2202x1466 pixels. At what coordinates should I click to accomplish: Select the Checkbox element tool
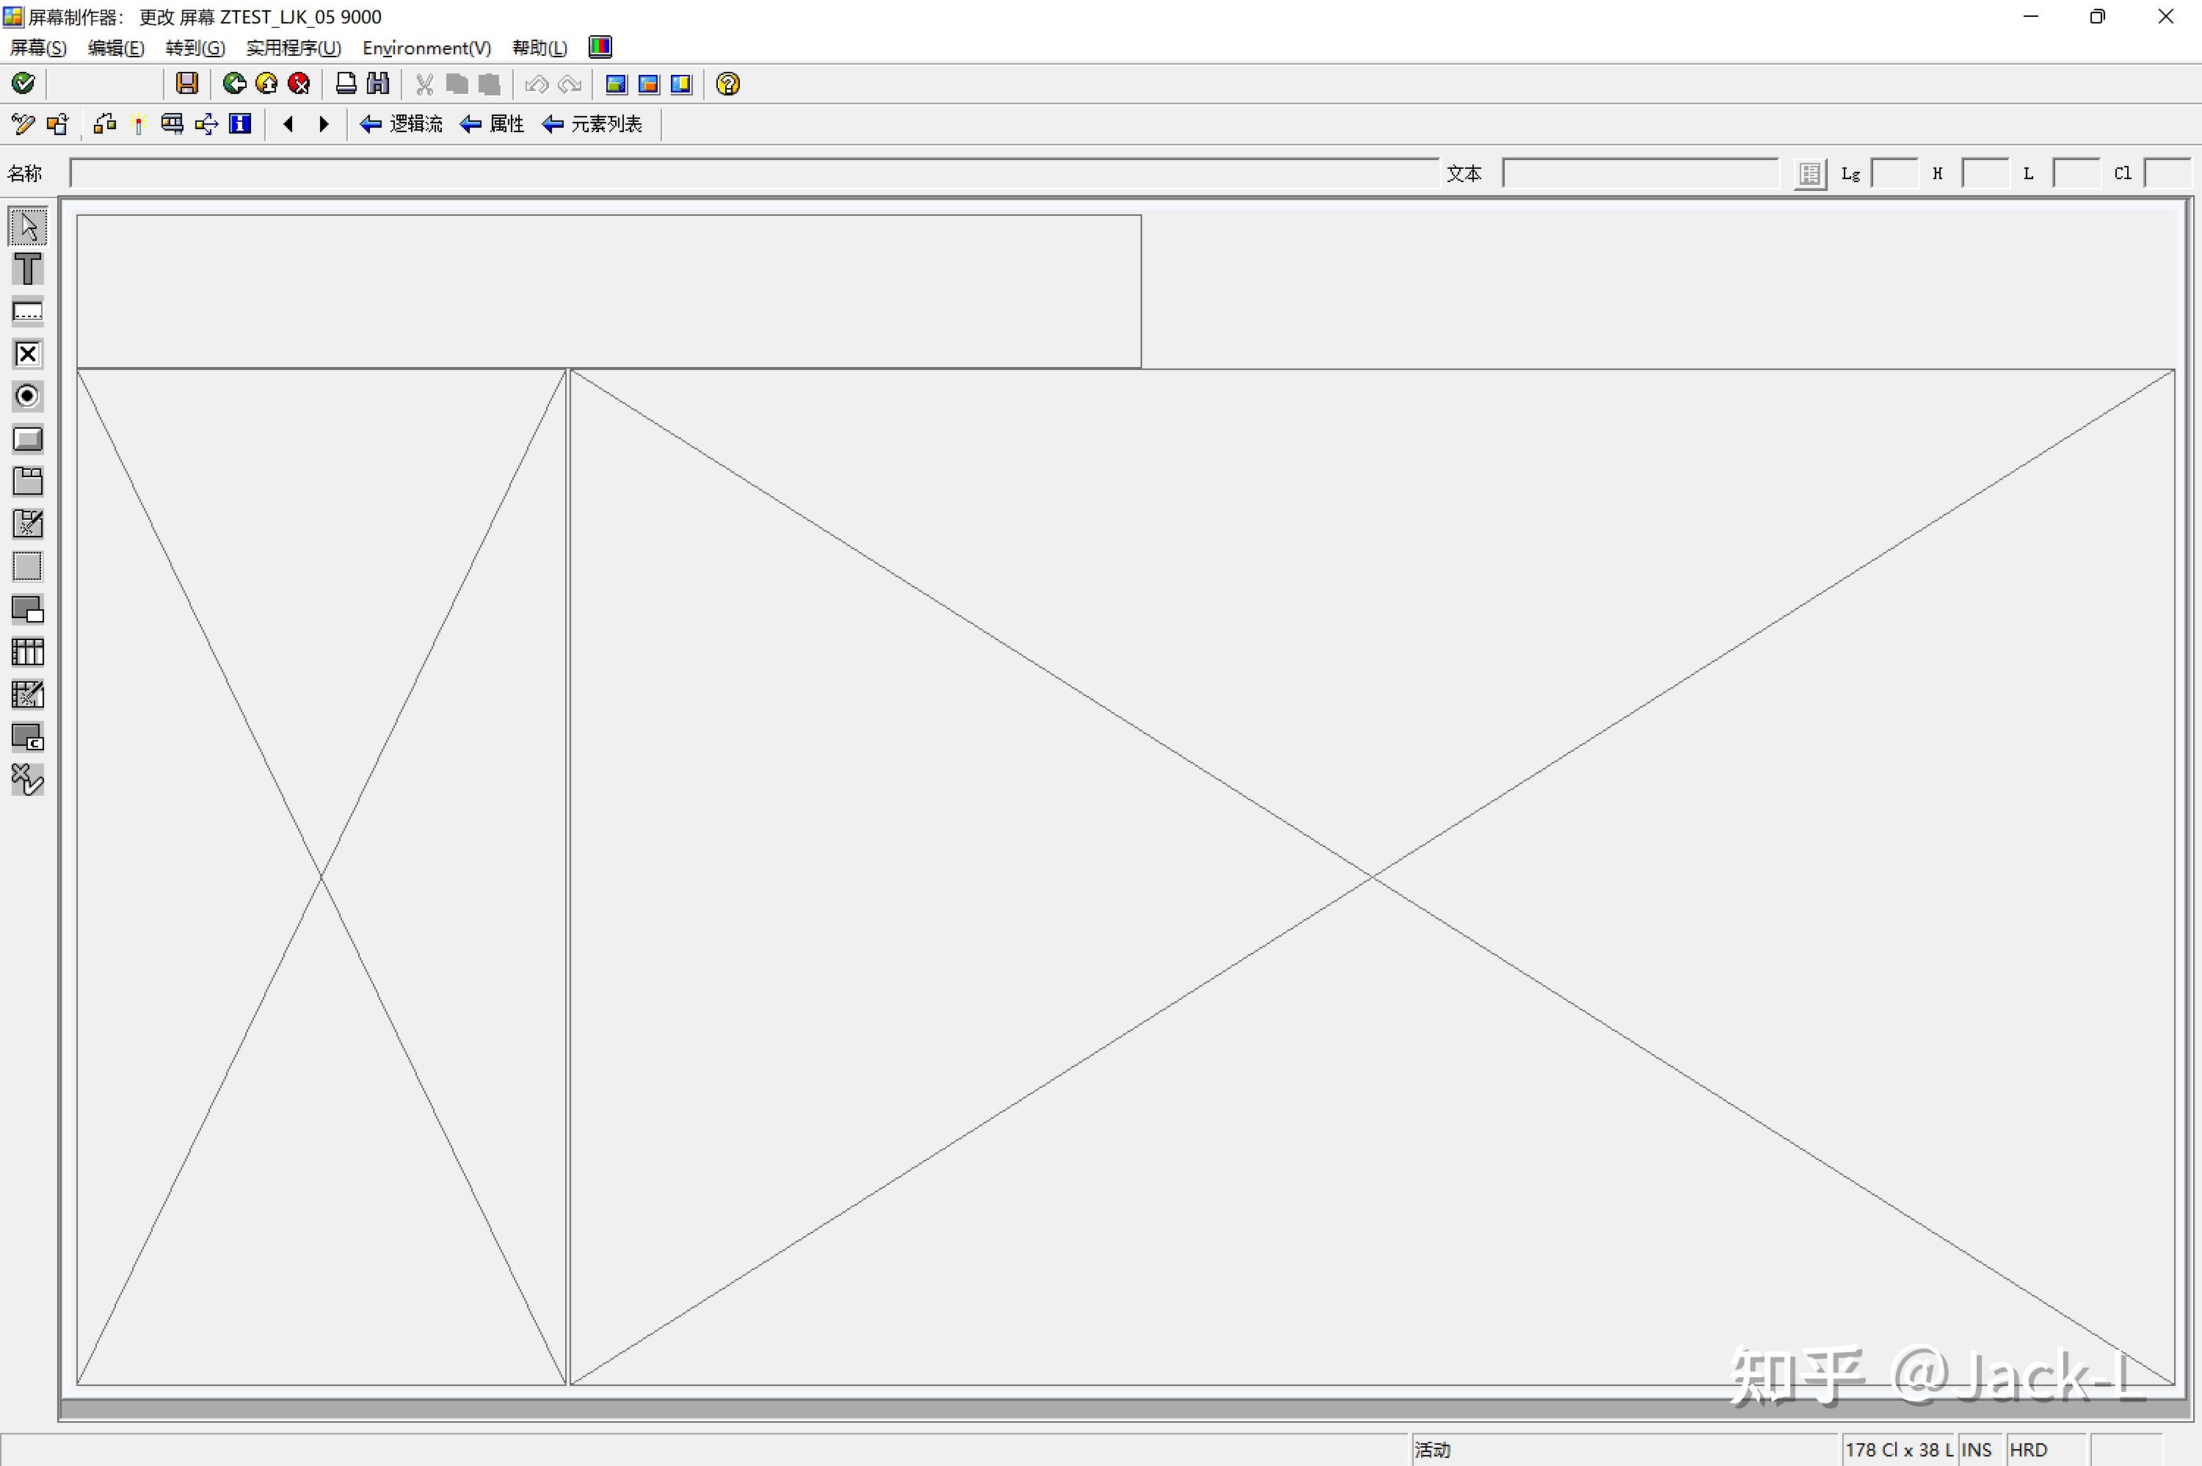point(28,355)
